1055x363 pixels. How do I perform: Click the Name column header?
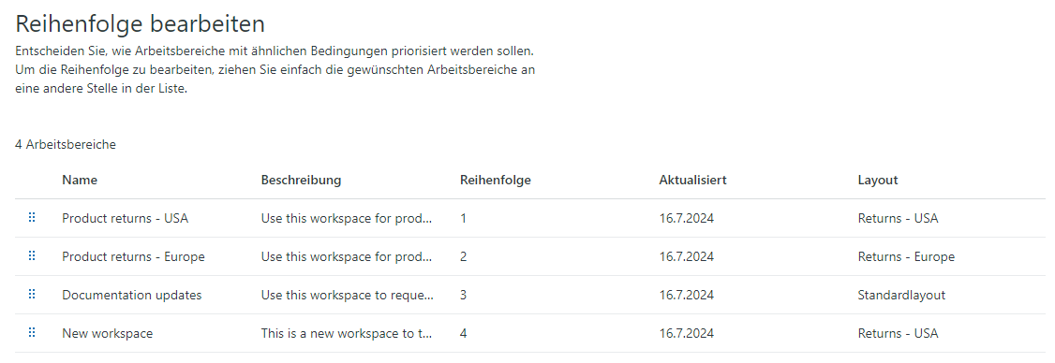point(80,181)
